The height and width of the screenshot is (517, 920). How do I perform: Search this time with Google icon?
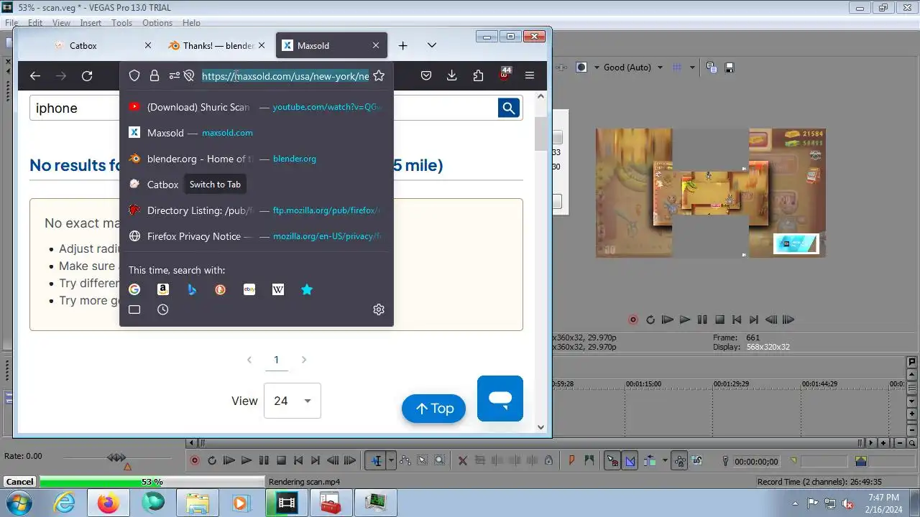click(x=134, y=289)
